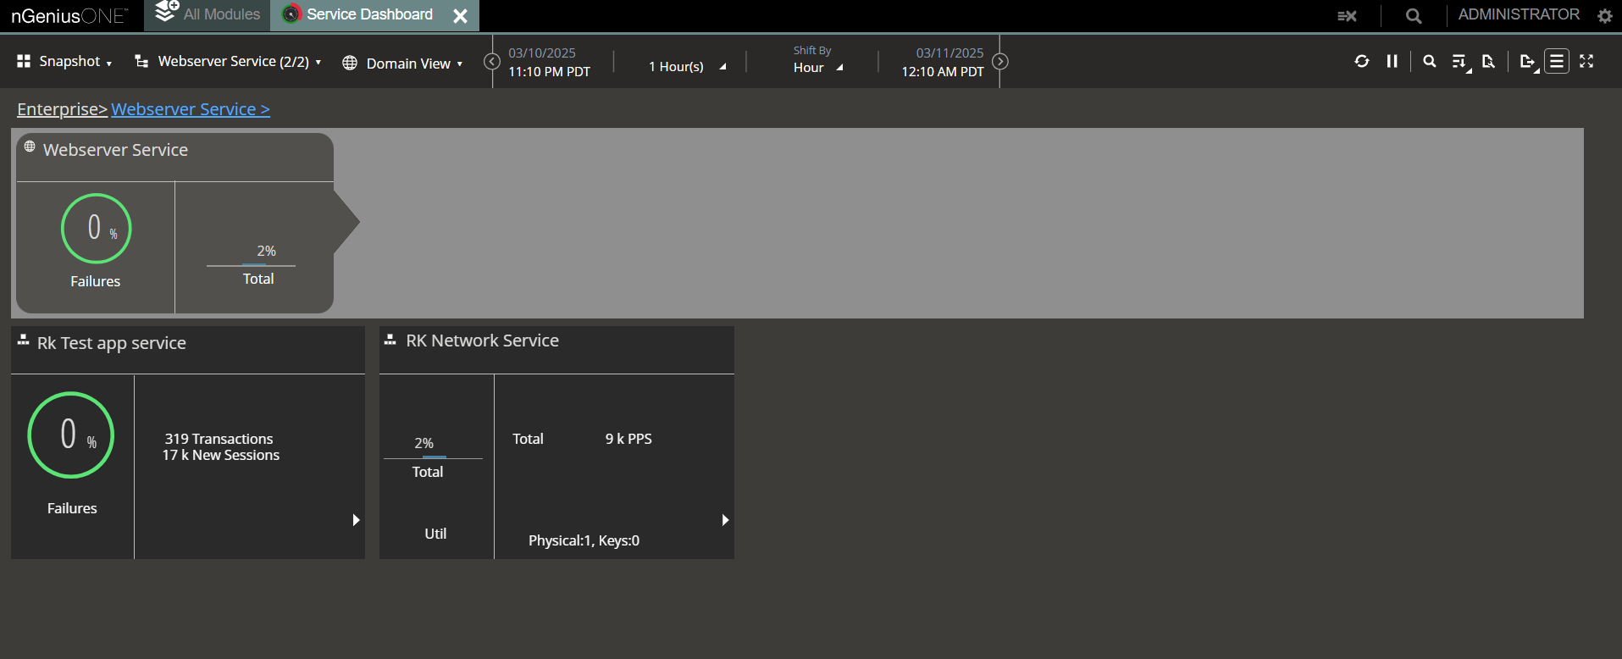Click the service hierarchy icon beside Webserver Service
Viewport: 1622px width, 659px height.
coord(141,61)
